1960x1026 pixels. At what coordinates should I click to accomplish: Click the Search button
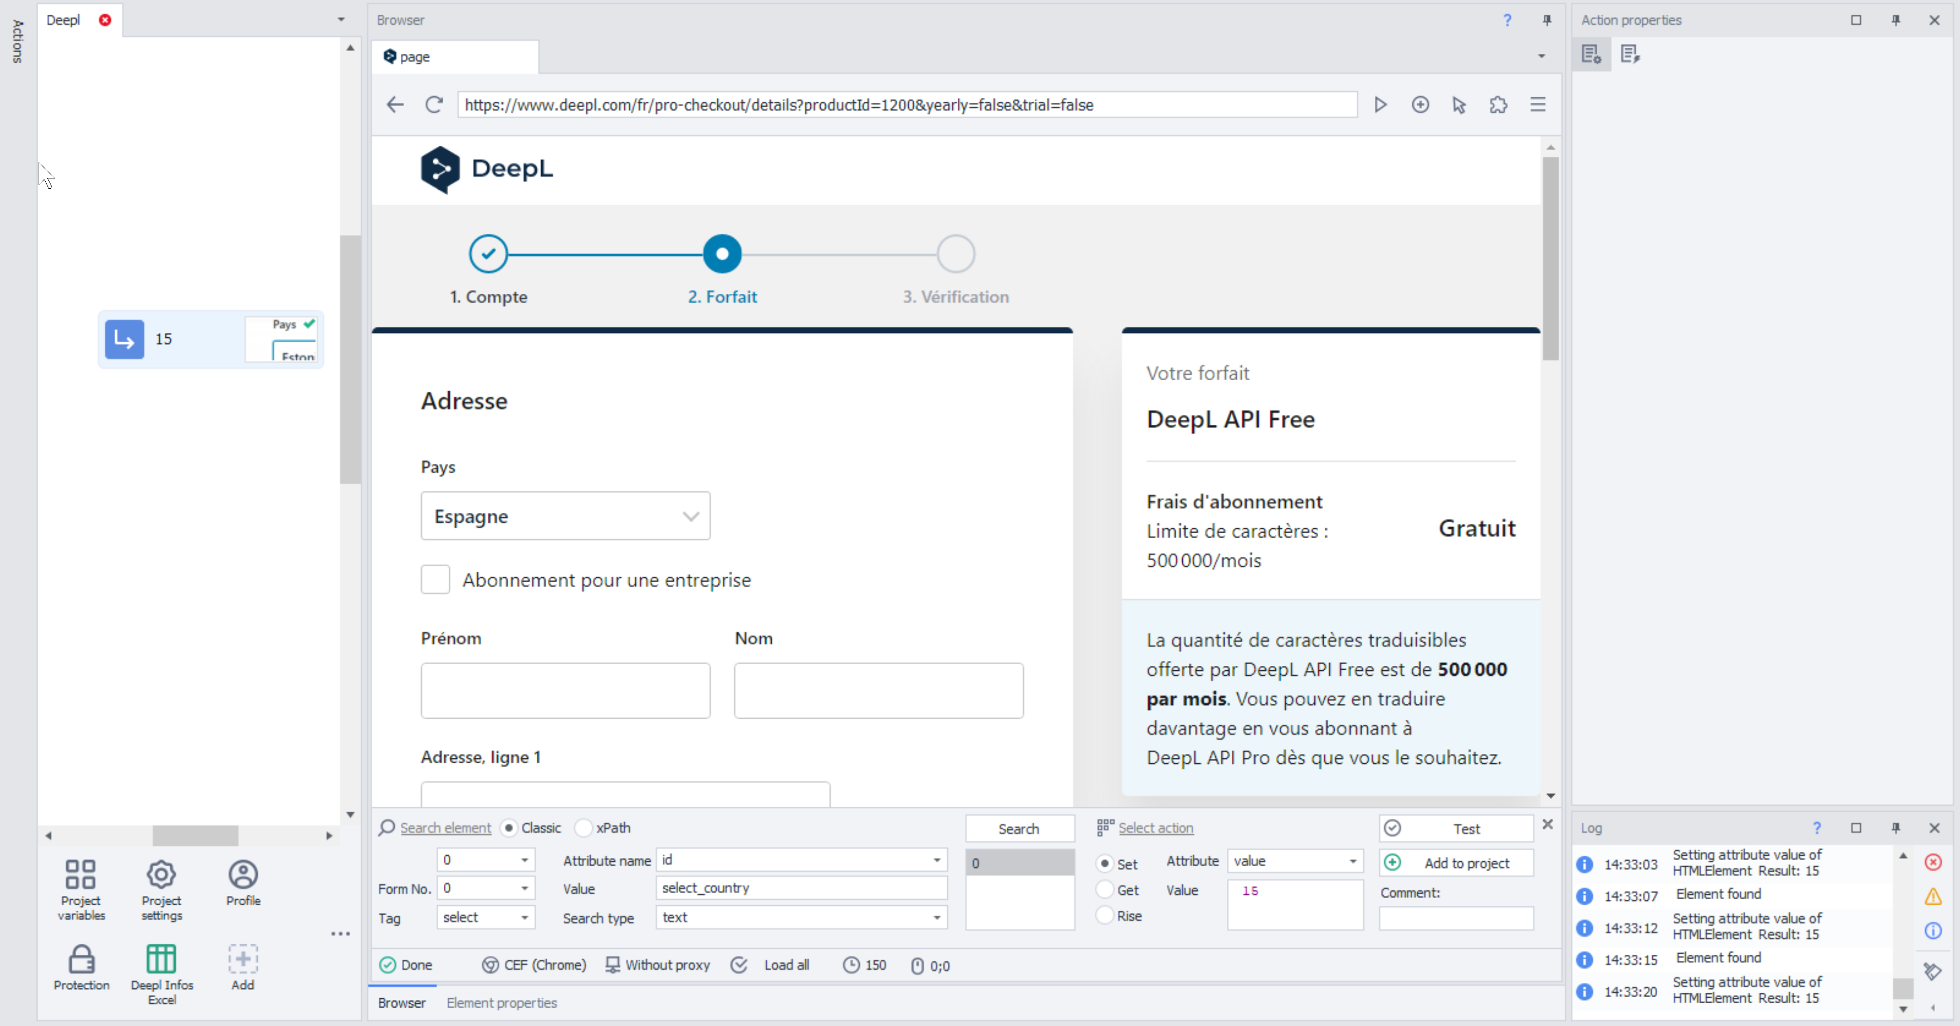[1019, 829]
